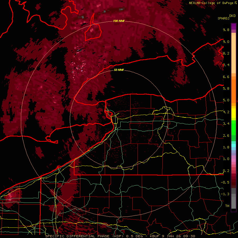The height and width of the screenshot is (238, 238).
Task: Select the 4.2 value on the color scale
Action: [x=226, y=112]
